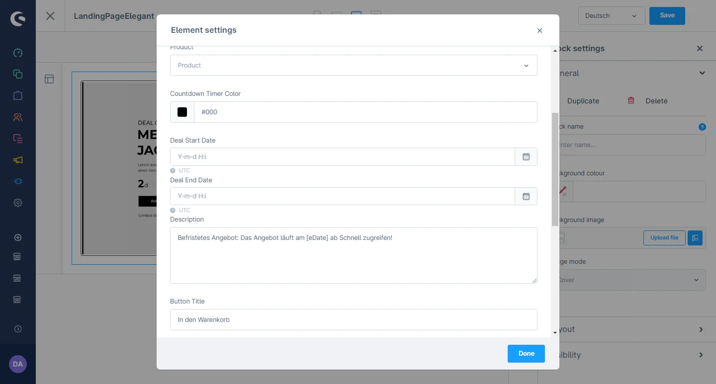Click the red Delete trash icon
This screenshot has height=384, width=716.
pos(631,100)
